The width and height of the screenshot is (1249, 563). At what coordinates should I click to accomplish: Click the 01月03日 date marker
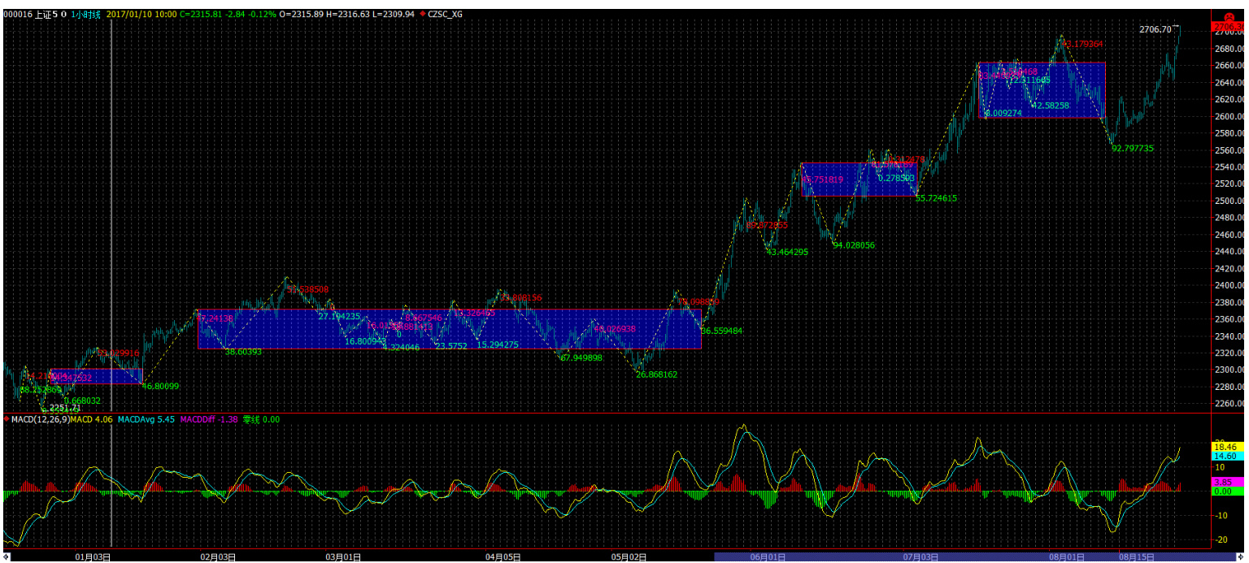93,557
